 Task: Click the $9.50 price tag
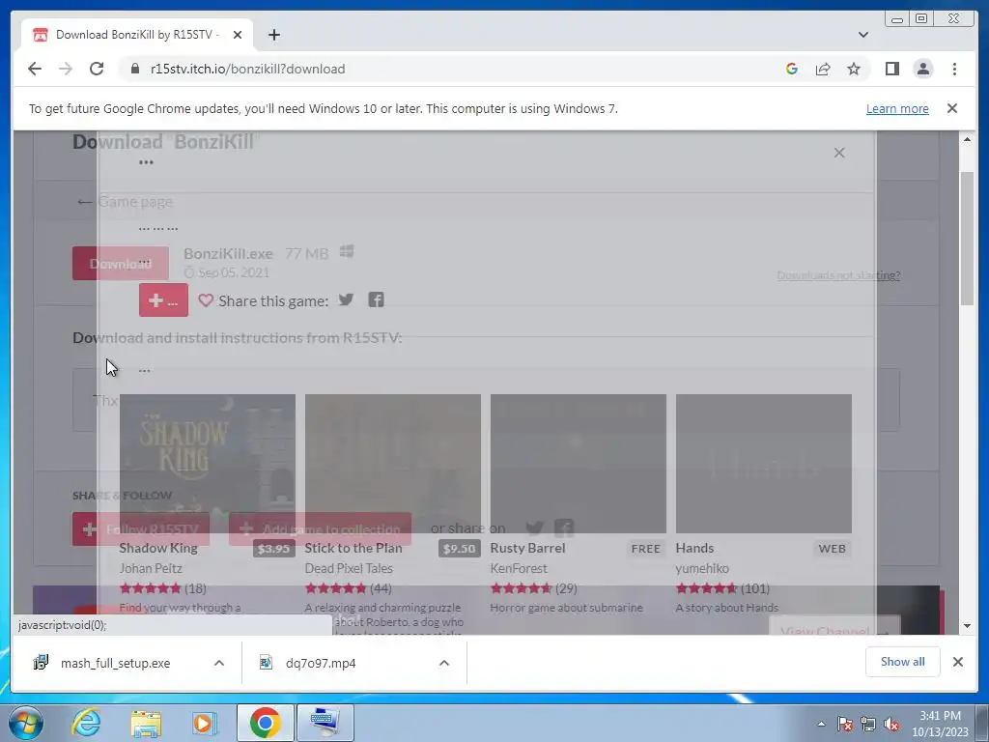459,549
